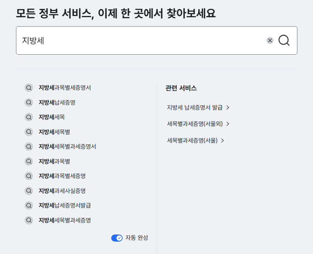Click search icon beside 지방세세목별 suggestion
The image size is (313, 254).
click(29, 132)
